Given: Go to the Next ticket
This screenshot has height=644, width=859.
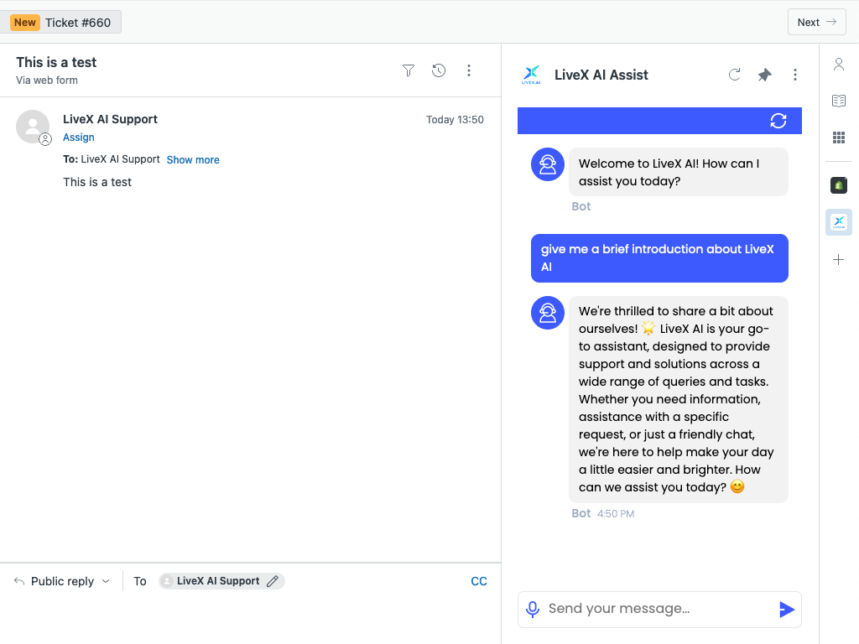Looking at the screenshot, I should click(816, 23).
